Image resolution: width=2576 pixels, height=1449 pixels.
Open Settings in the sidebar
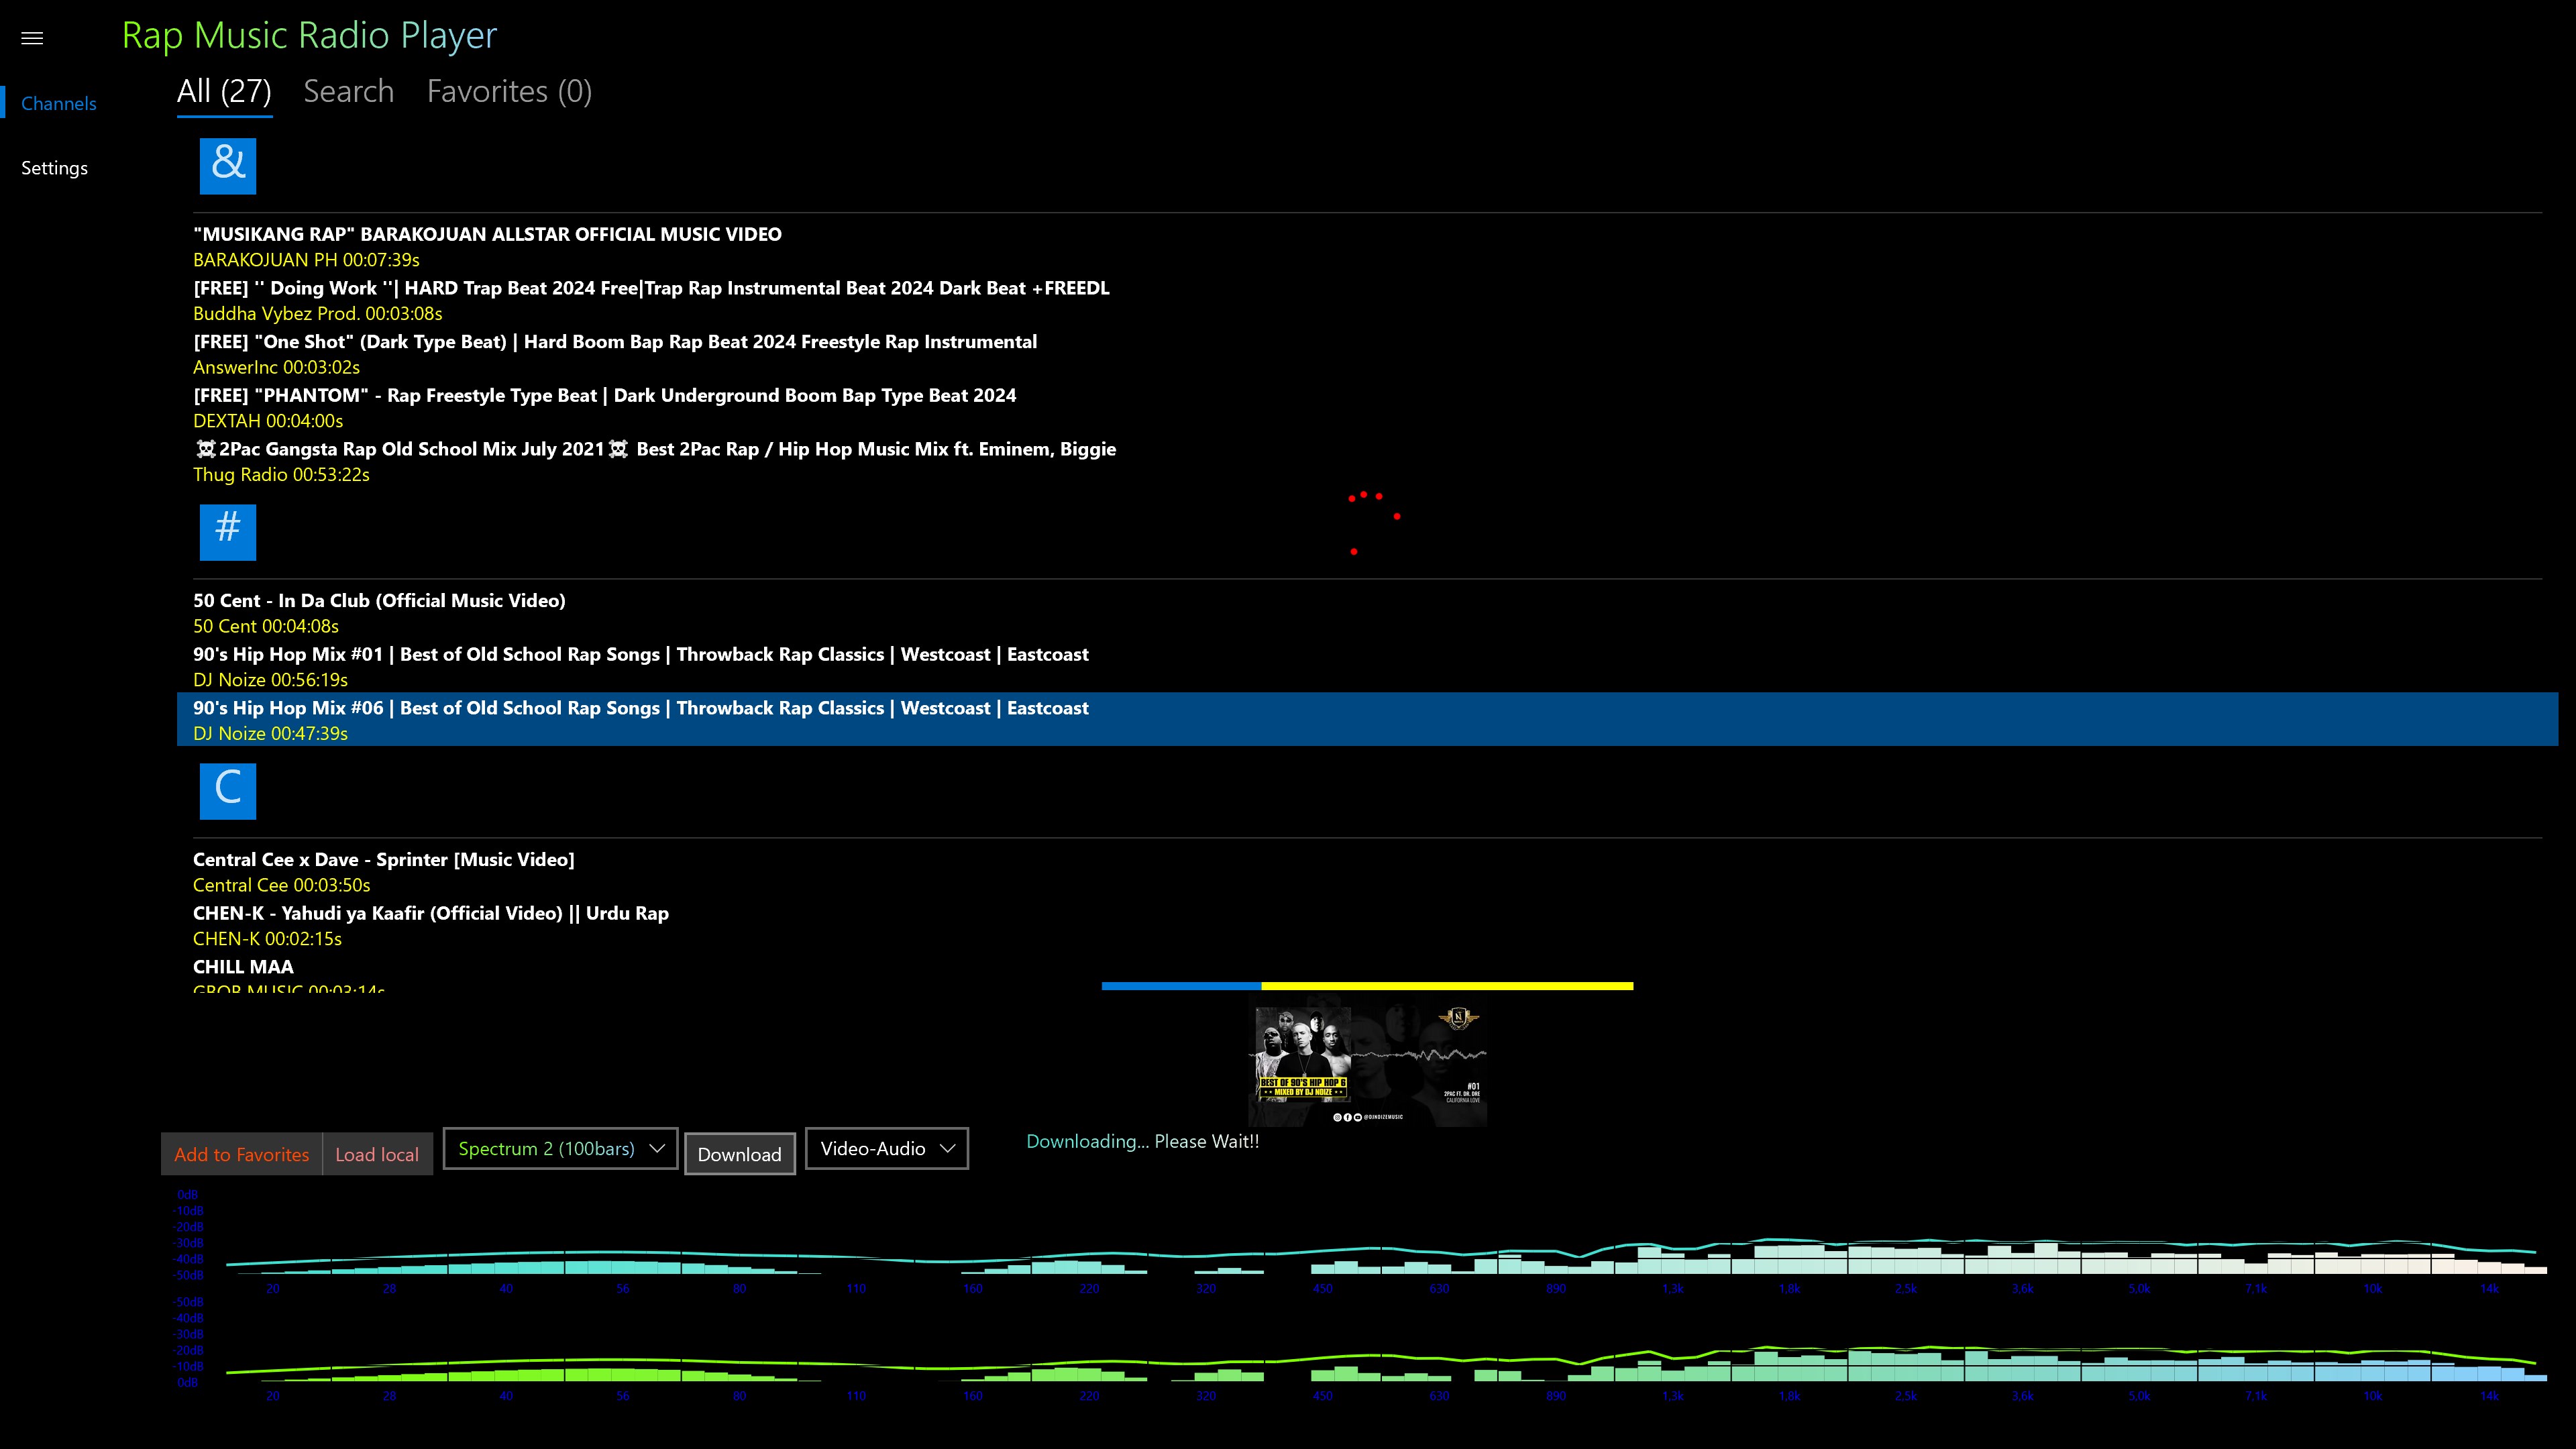54,168
